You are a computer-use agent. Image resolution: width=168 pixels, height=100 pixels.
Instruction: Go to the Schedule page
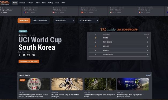click(30, 3)
